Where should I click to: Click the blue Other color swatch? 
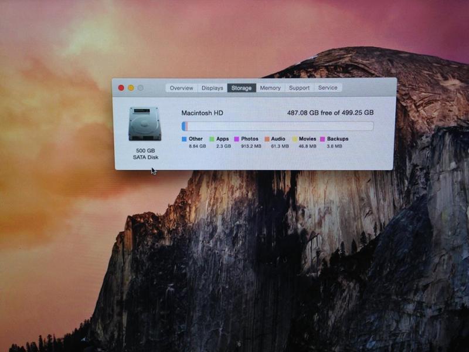(184, 139)
